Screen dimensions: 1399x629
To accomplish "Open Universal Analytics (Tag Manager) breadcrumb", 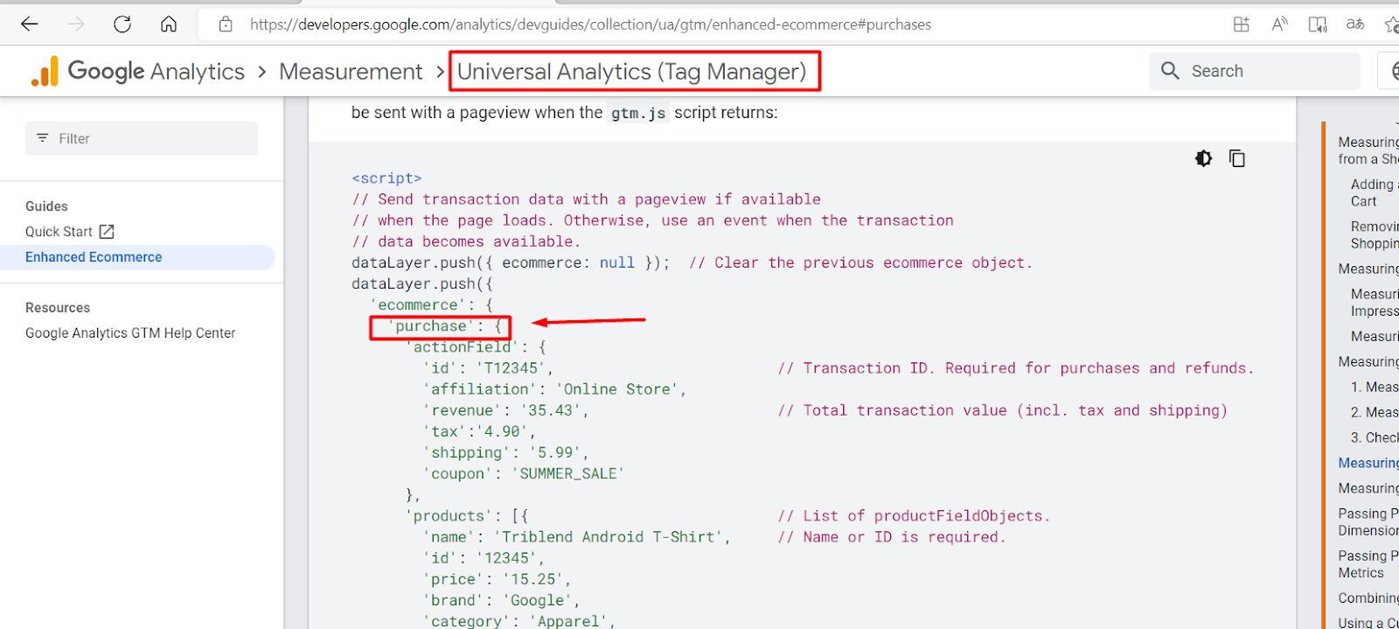I will [631, 72].
